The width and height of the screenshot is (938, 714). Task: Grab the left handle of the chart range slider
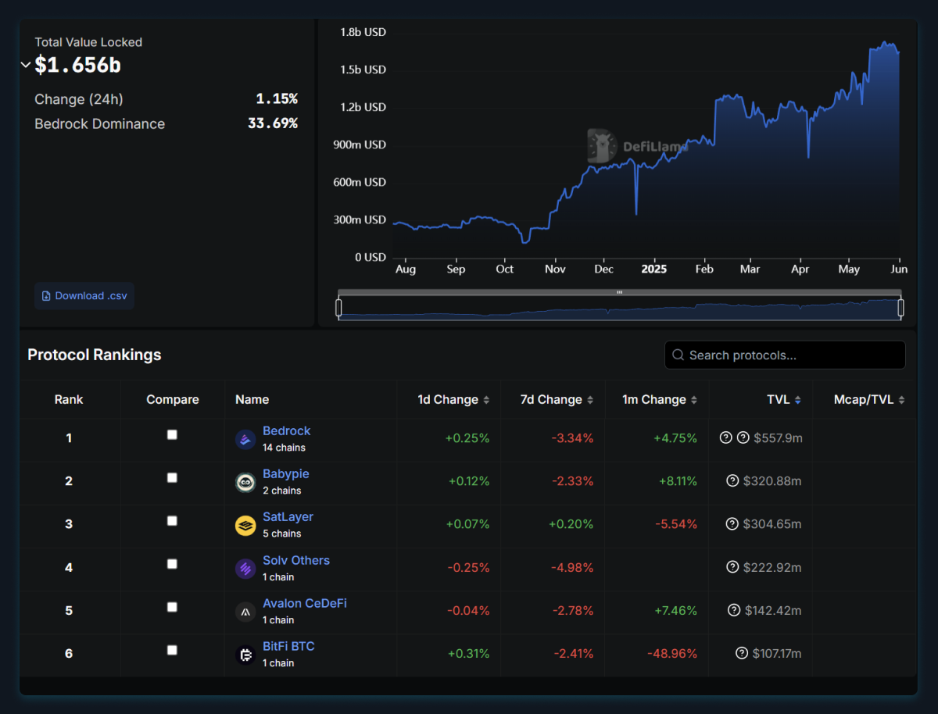point(338,308)
